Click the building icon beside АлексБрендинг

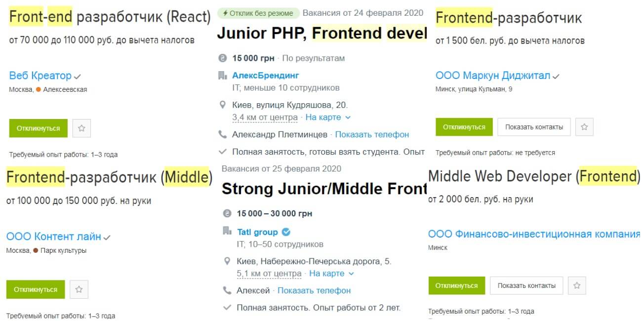[223, 76]
